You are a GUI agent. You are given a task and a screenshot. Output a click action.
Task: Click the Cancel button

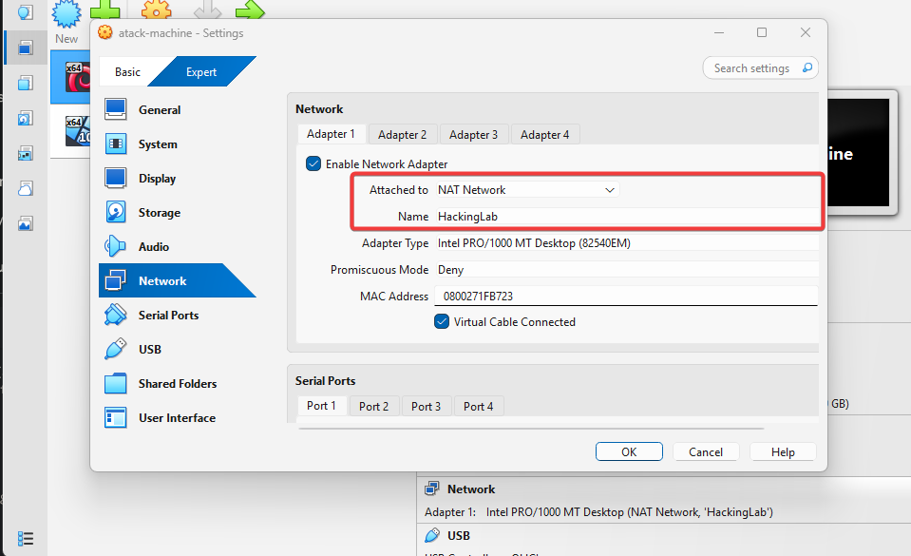[x=706, y=451]
